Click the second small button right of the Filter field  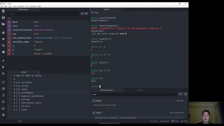86,14
